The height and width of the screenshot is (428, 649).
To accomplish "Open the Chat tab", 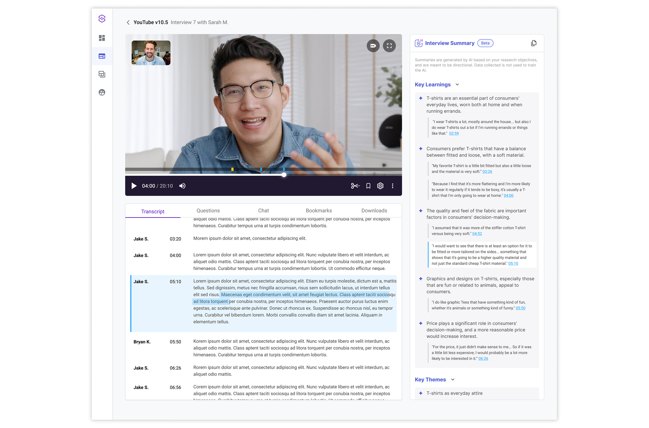I will pyautogui.click(x=263, y=211).
